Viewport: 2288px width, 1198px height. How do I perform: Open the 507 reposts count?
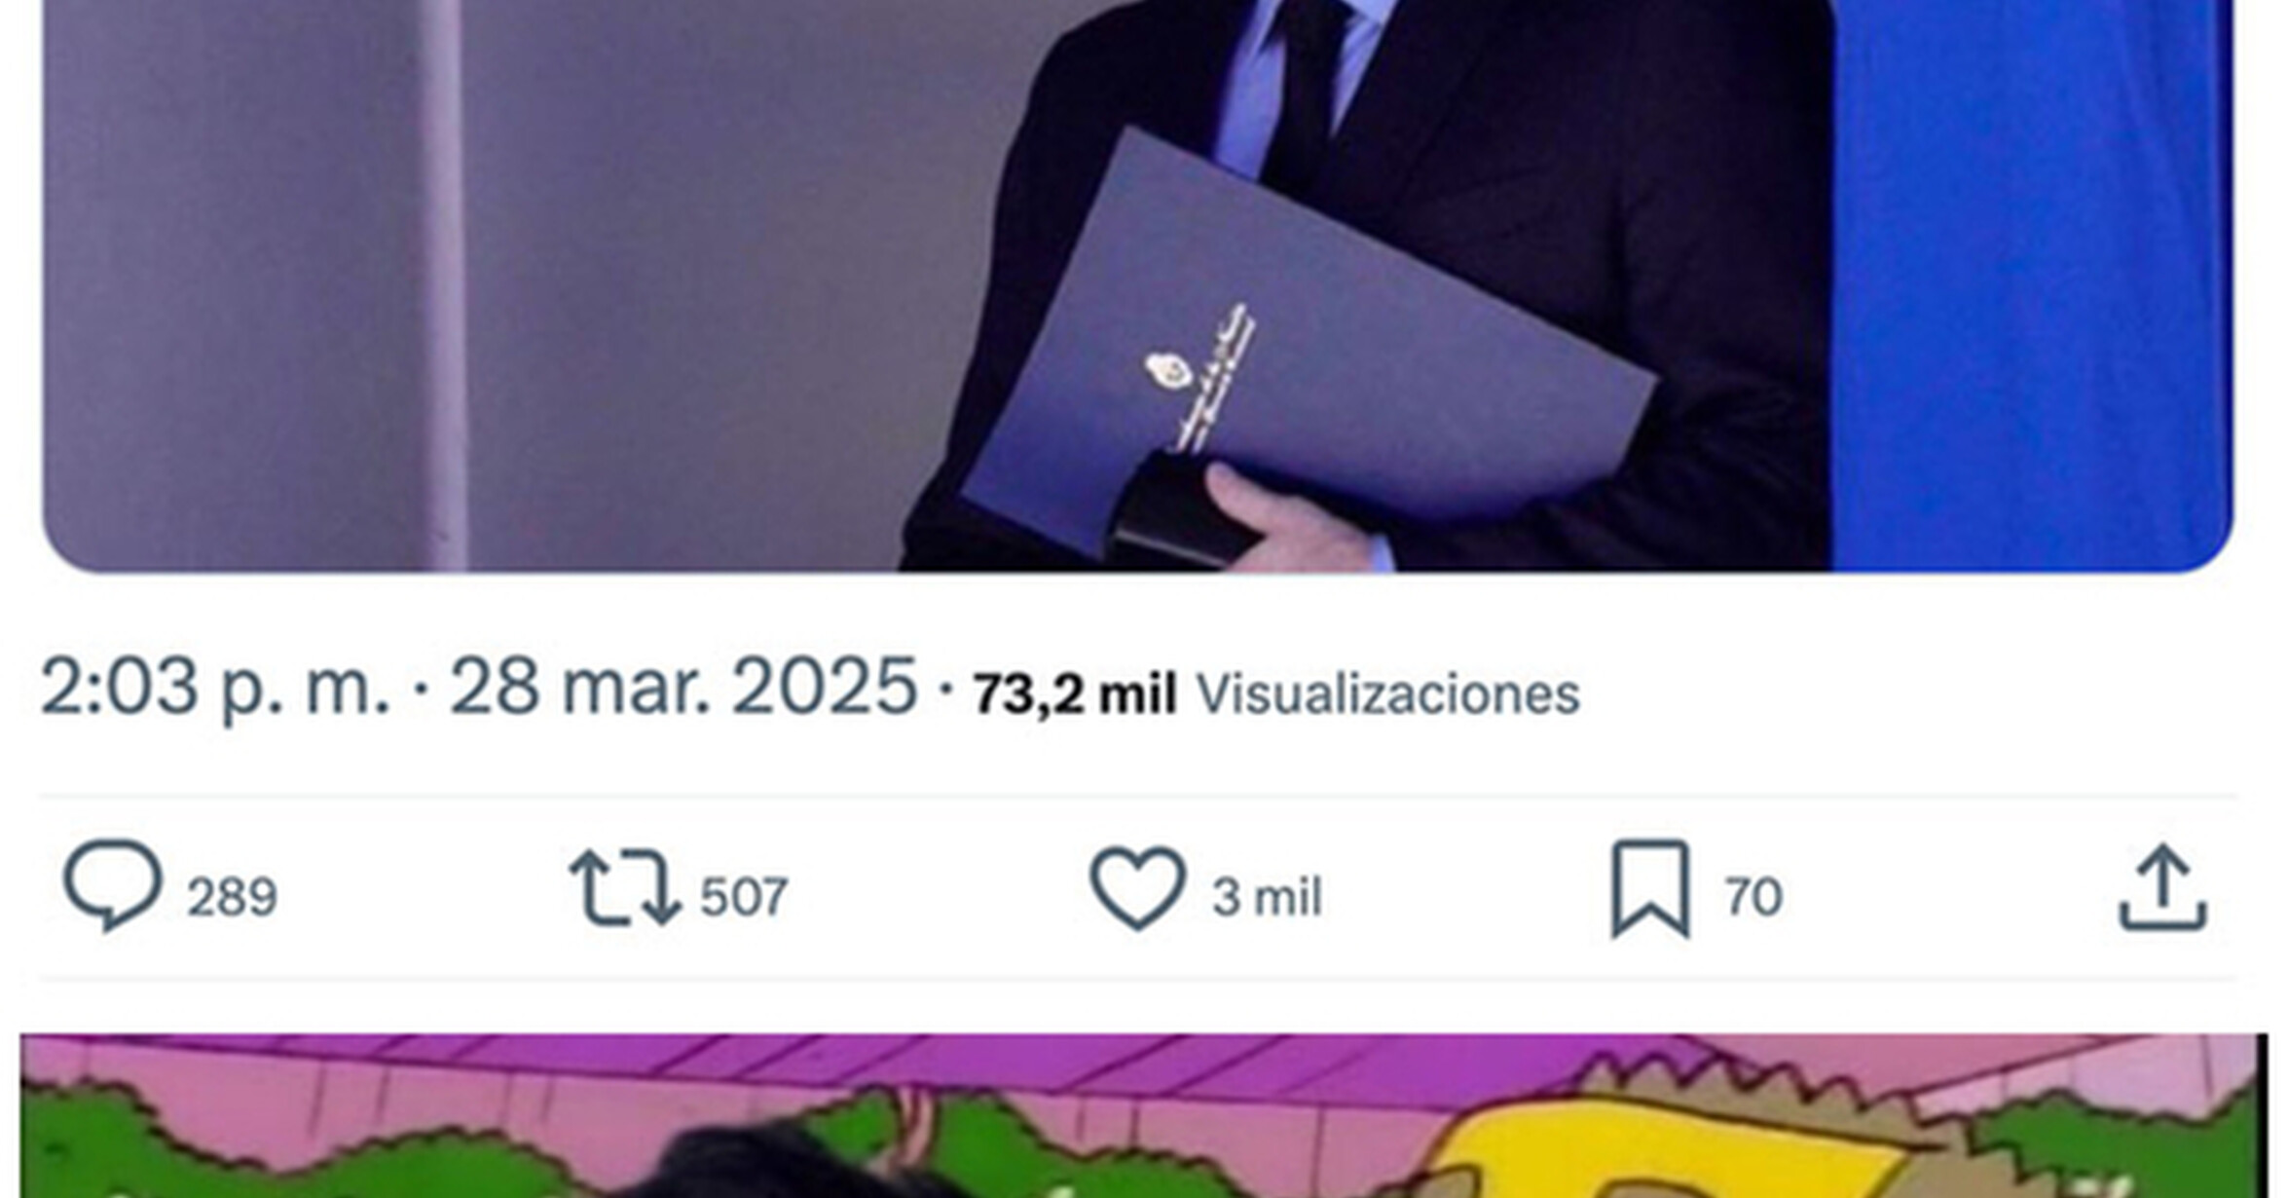[x=744, y=897]
